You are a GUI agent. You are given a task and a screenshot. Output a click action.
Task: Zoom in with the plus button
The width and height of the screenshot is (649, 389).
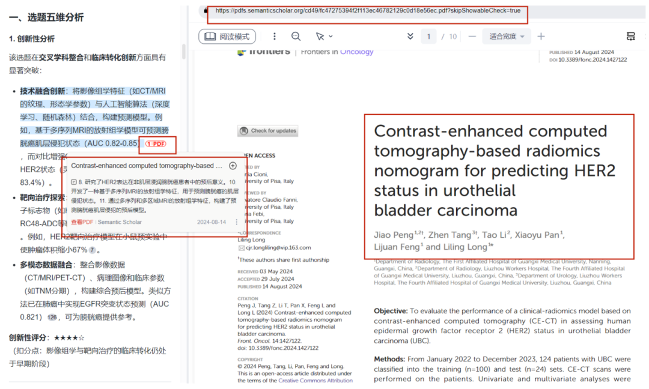[541, 37]
